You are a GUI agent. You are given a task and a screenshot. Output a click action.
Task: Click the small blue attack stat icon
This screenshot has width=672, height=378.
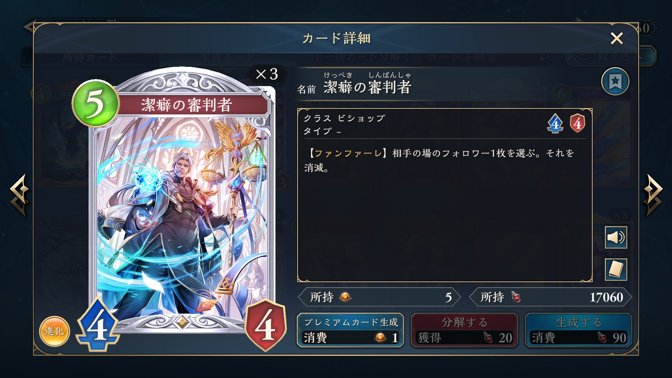(555, 124)
